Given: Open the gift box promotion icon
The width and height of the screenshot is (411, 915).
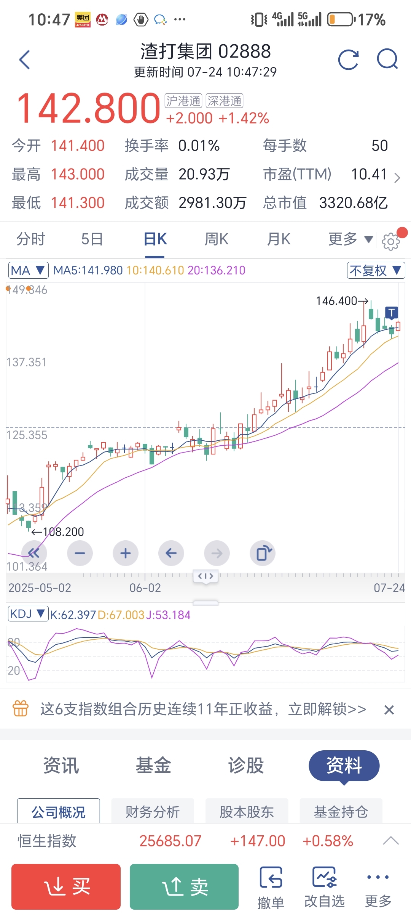Looking at the screenshot, I should pos(21,710).
